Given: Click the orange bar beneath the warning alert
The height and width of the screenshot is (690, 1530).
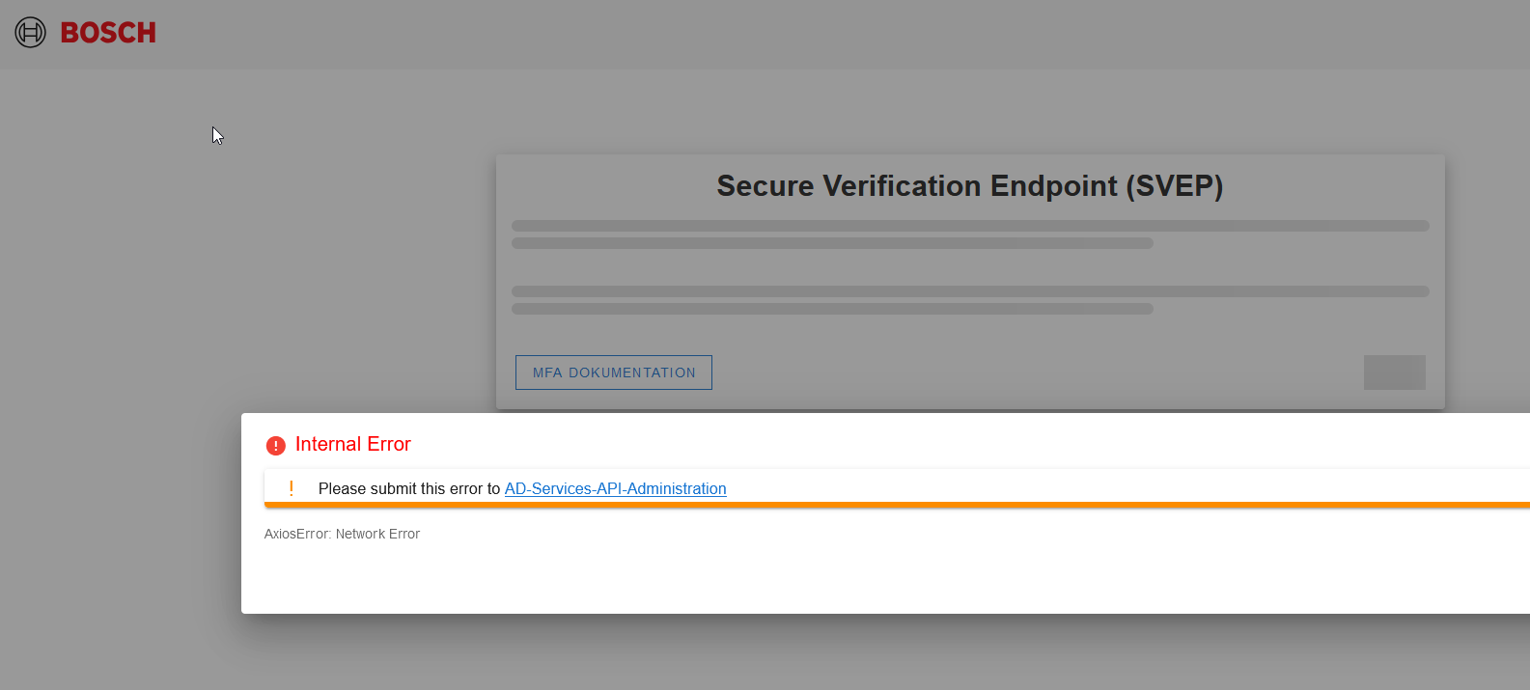Looking at the screenshot, I should tap(897, 505).
